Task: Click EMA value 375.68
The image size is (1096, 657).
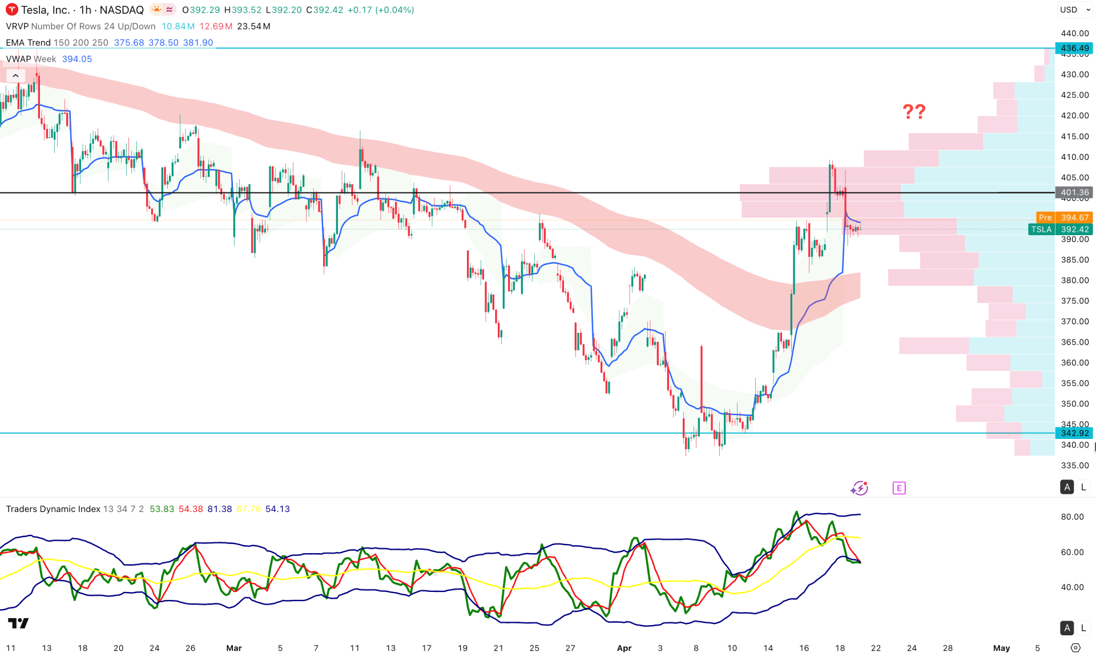Action: (x=129, y=43)
